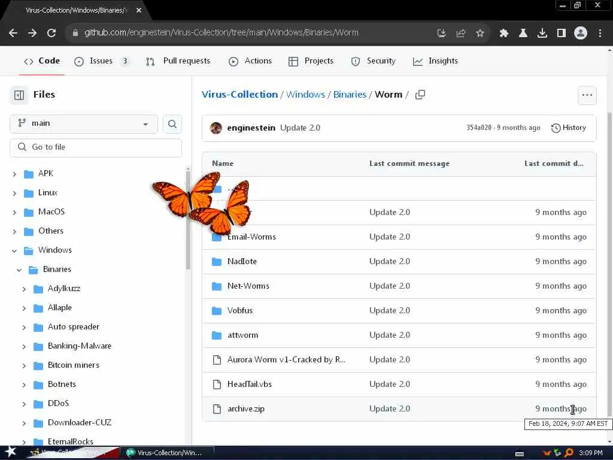Open the Projects tab
613x460 pixels.
[x=311, y=61]
